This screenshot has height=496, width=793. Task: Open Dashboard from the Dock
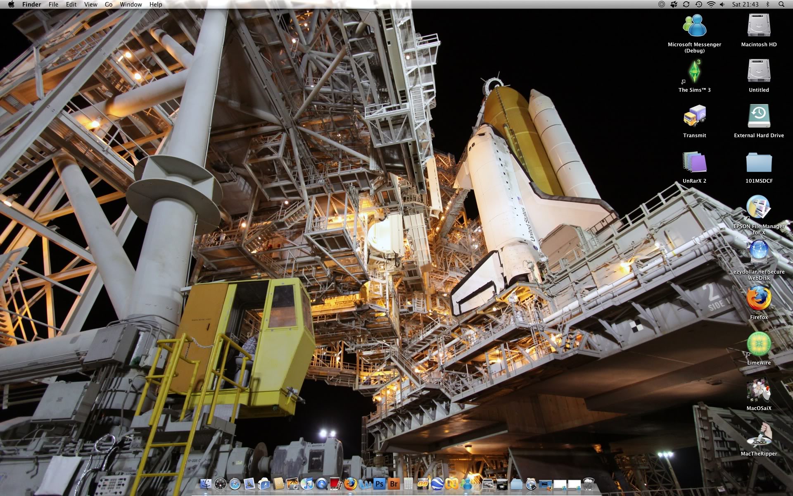221,484
